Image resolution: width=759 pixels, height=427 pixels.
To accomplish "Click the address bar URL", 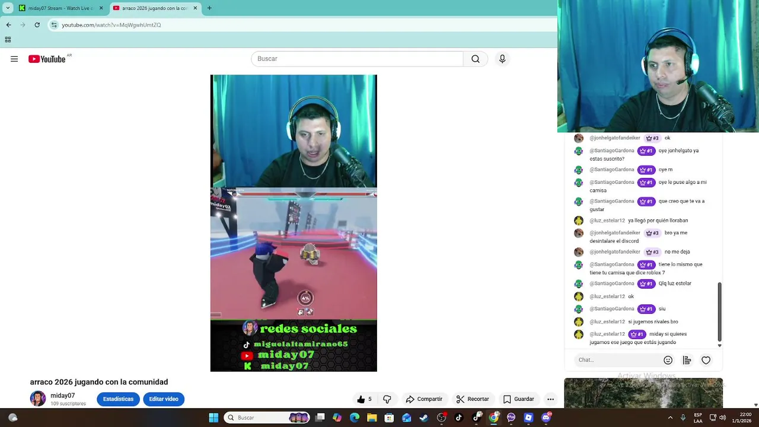I will pyautogui.click(x=111, y=25).
